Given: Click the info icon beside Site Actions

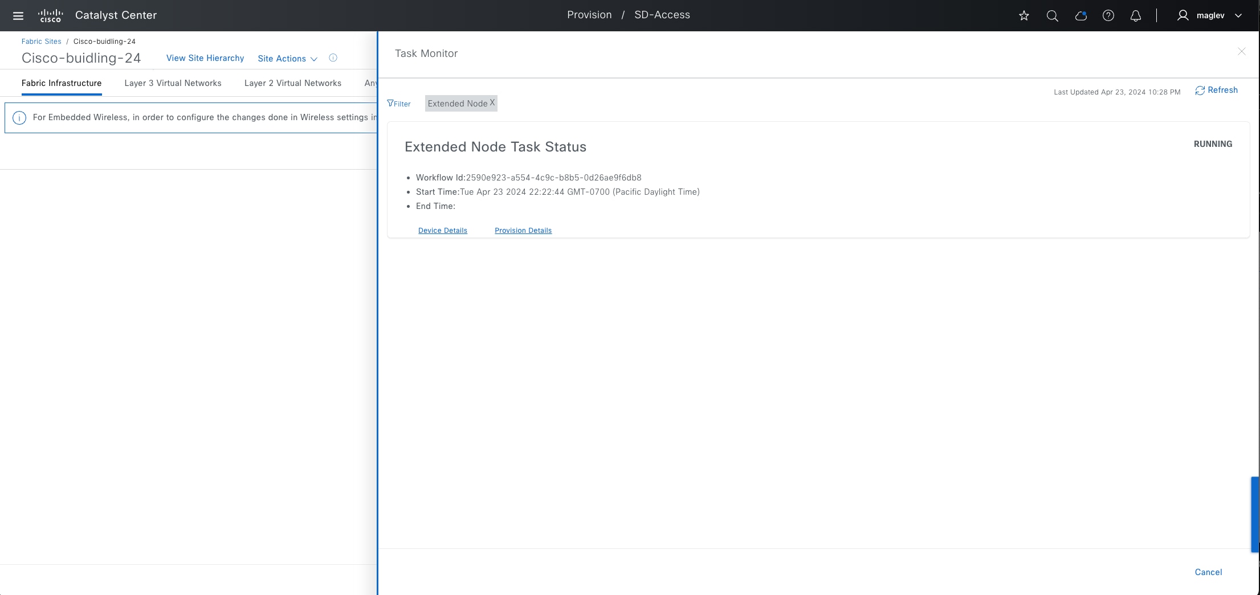Looking at the screenshot, I should pyautogui.click(x=333, y=58).
